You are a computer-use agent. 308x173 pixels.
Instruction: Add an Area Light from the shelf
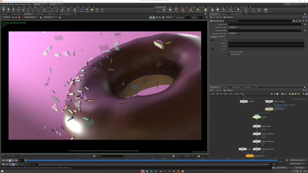pyautogui.click(x=176, y=10)
